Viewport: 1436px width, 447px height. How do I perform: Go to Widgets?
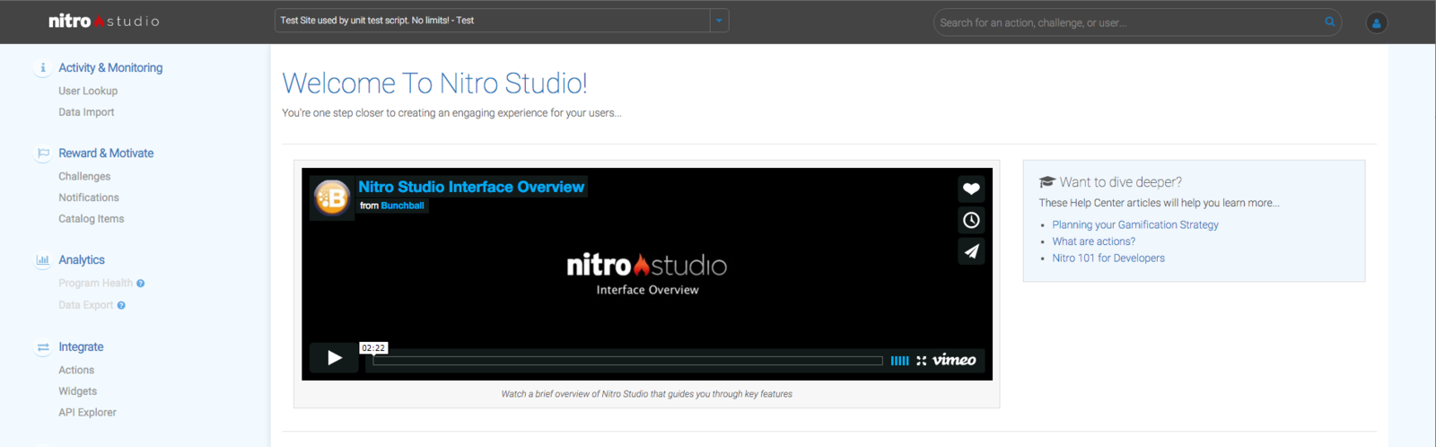(78, 391)
